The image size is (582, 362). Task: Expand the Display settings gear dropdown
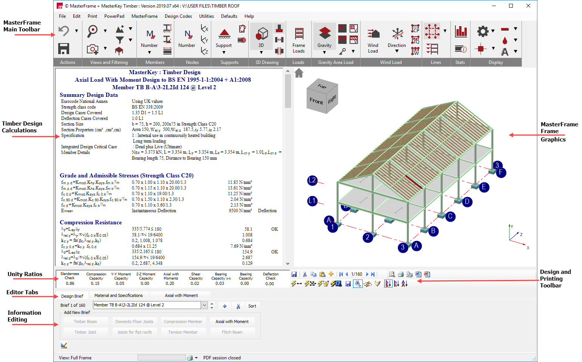(x=493, y=31)
